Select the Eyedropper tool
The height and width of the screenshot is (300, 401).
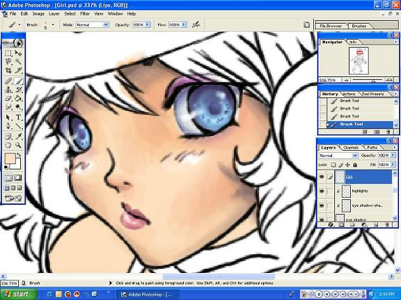click(18, 137)
